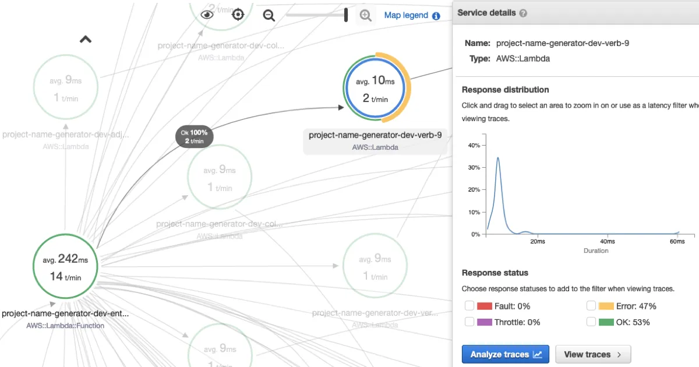Click the Service details help icon
This screenshot has width=699, height=367.
pos(523,13)
